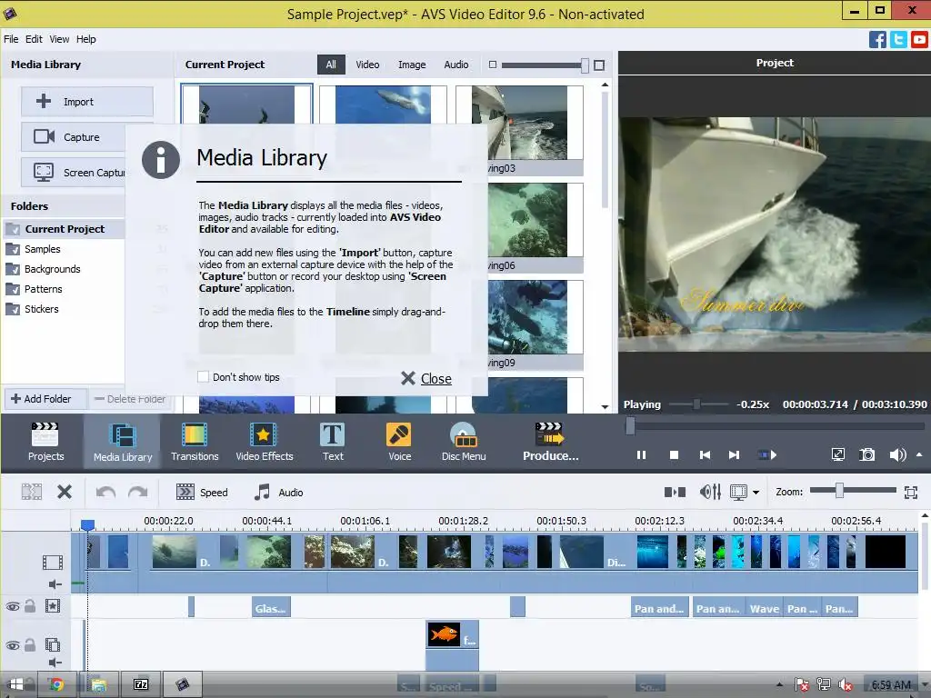The image size is (931, 698).
Task: Close the Media Library tip popup
Action: [426, 378]
